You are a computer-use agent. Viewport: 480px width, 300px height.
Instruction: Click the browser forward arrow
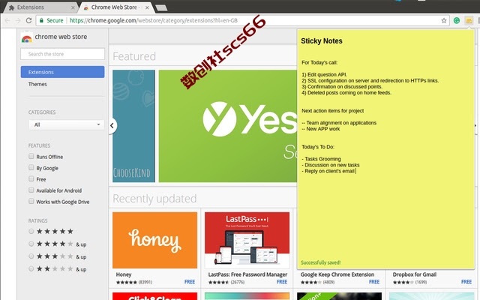coord(18,20)
